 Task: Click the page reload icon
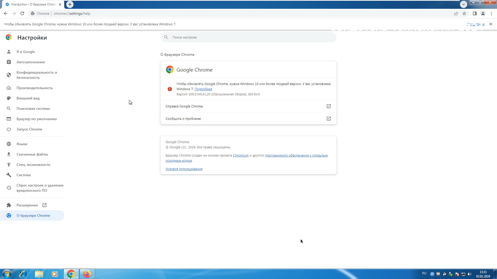(22, 13)
